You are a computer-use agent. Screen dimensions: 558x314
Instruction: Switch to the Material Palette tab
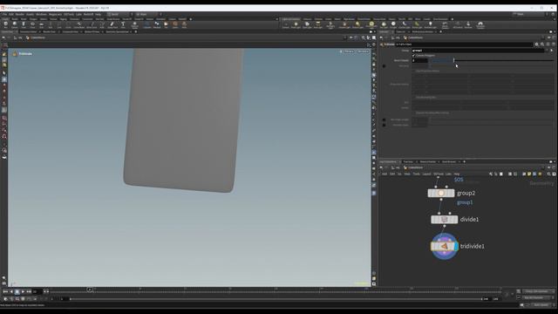coord(428,161)
